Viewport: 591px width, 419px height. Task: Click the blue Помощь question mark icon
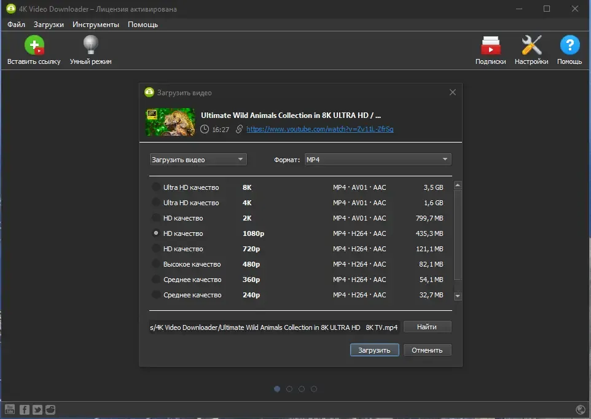[x=569, y=45]
